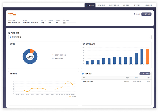This screenshot has height=112, width=159.
Task: Click the 등록인원 card title
Action: (12, 44)
